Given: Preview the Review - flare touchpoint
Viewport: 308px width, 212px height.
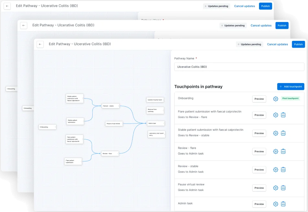Looking at the screenshot, I should [259, 151].
